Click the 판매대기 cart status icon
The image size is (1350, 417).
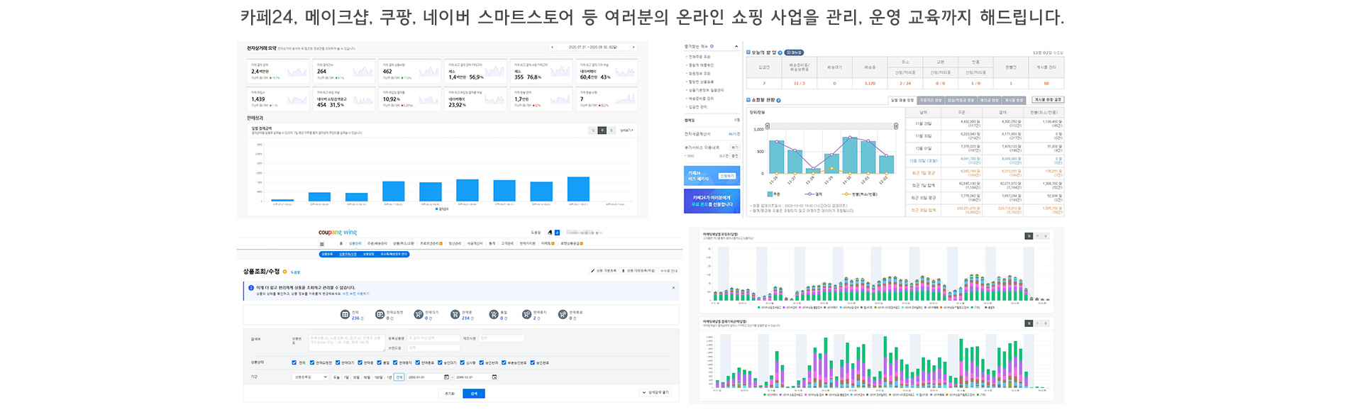[419, 314]
